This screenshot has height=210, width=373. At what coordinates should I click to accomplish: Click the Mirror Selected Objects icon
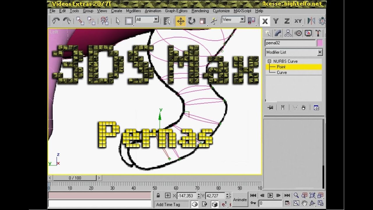pos(311,21)
